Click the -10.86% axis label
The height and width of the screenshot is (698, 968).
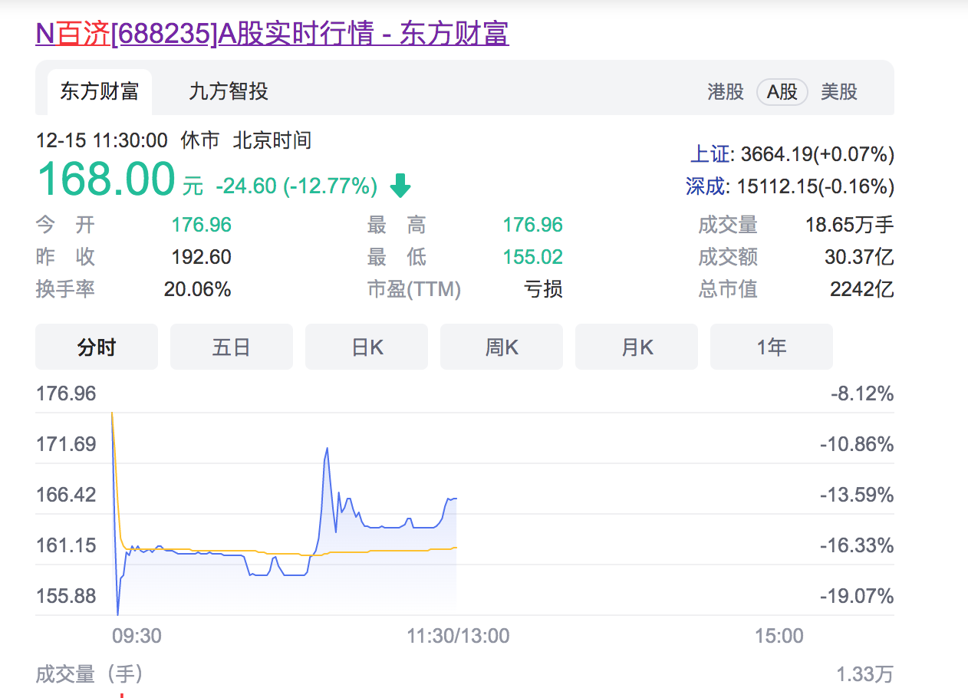click(857, 444)
